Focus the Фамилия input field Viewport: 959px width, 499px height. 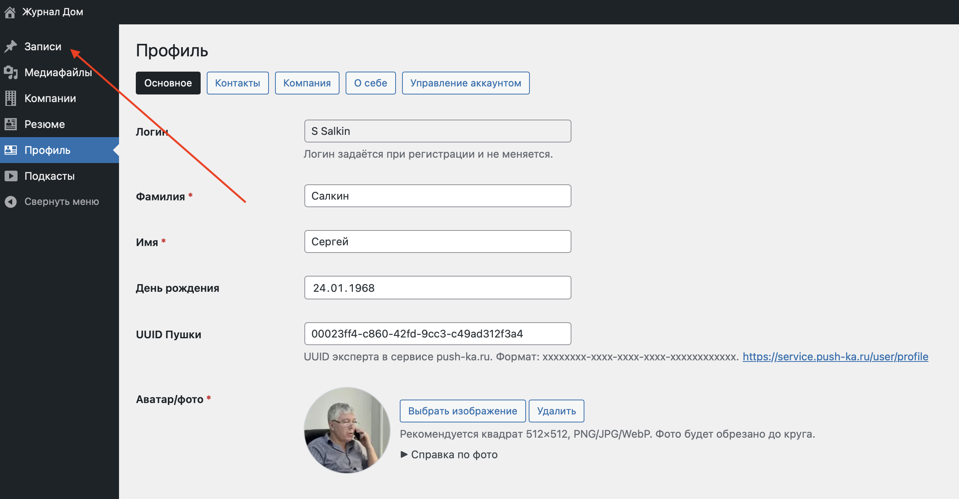tap(438, 196)
